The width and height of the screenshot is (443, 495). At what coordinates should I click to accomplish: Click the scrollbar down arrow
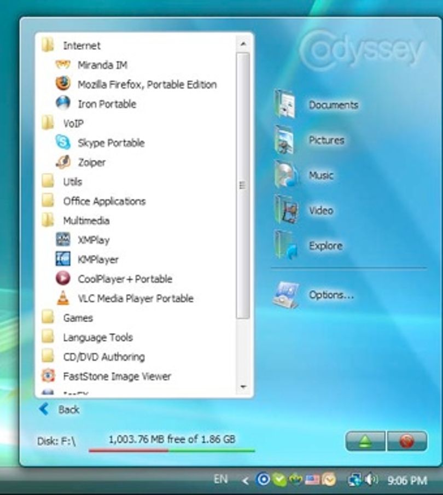pos(243,387)
